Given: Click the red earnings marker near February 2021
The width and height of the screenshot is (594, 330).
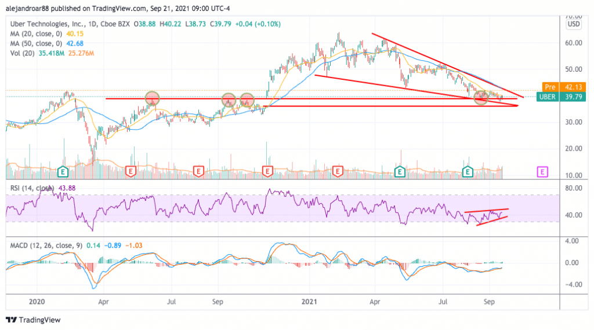Looking at the screenshot, I should pyautogui.click(x=337, y=172).
